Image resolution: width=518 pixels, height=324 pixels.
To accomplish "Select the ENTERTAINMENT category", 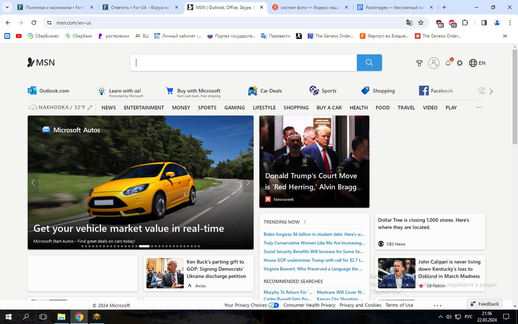I will click(x=144, y=107).
